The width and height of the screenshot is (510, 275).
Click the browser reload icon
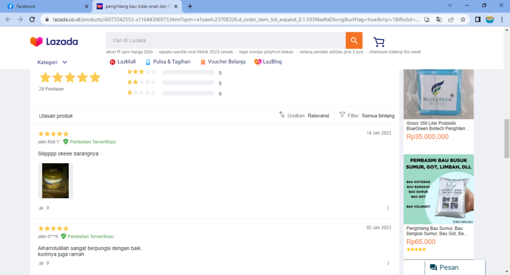click(32, 19)
